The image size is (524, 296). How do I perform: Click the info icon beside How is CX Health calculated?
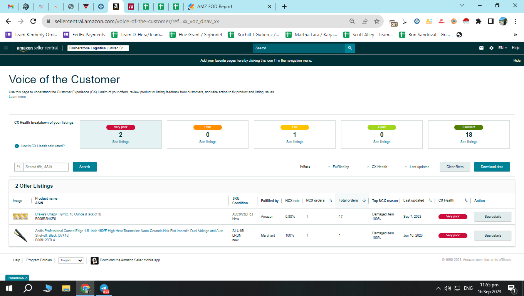pos(17,146)
